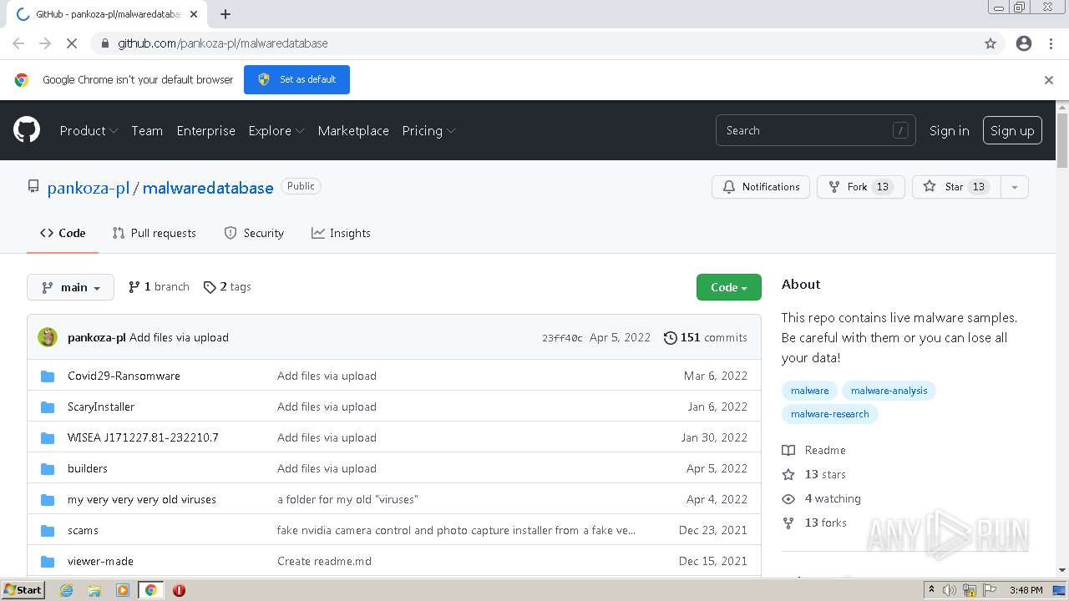Screen dimensions: 1069x601
Task: Open the Marketplace menu item
Action: [x=353, y=130]
